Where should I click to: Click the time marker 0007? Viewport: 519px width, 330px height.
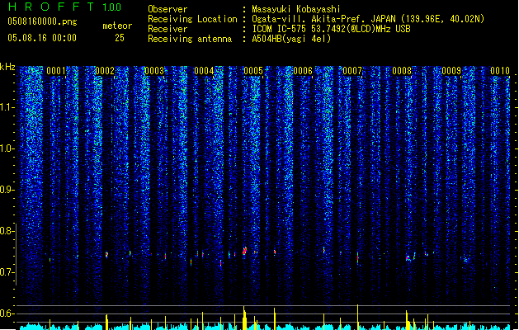[x=352, y=71]
